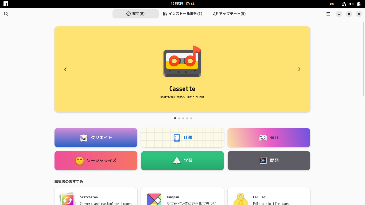Select the third carousel page dot

pyautogui.click(x=183, y=118)
